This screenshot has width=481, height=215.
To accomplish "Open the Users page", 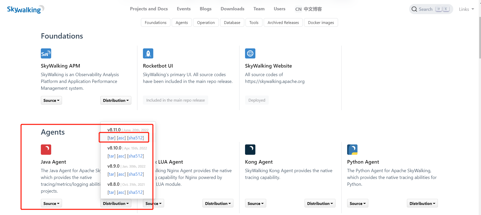I will point(279,9).
